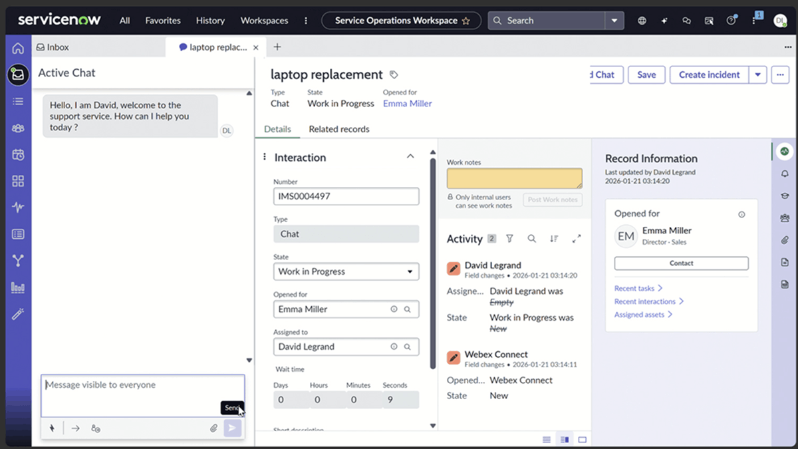Enable the full-width layout toggle
The height and width of the screenshot is (449, 798).
[x=583, y=439]
